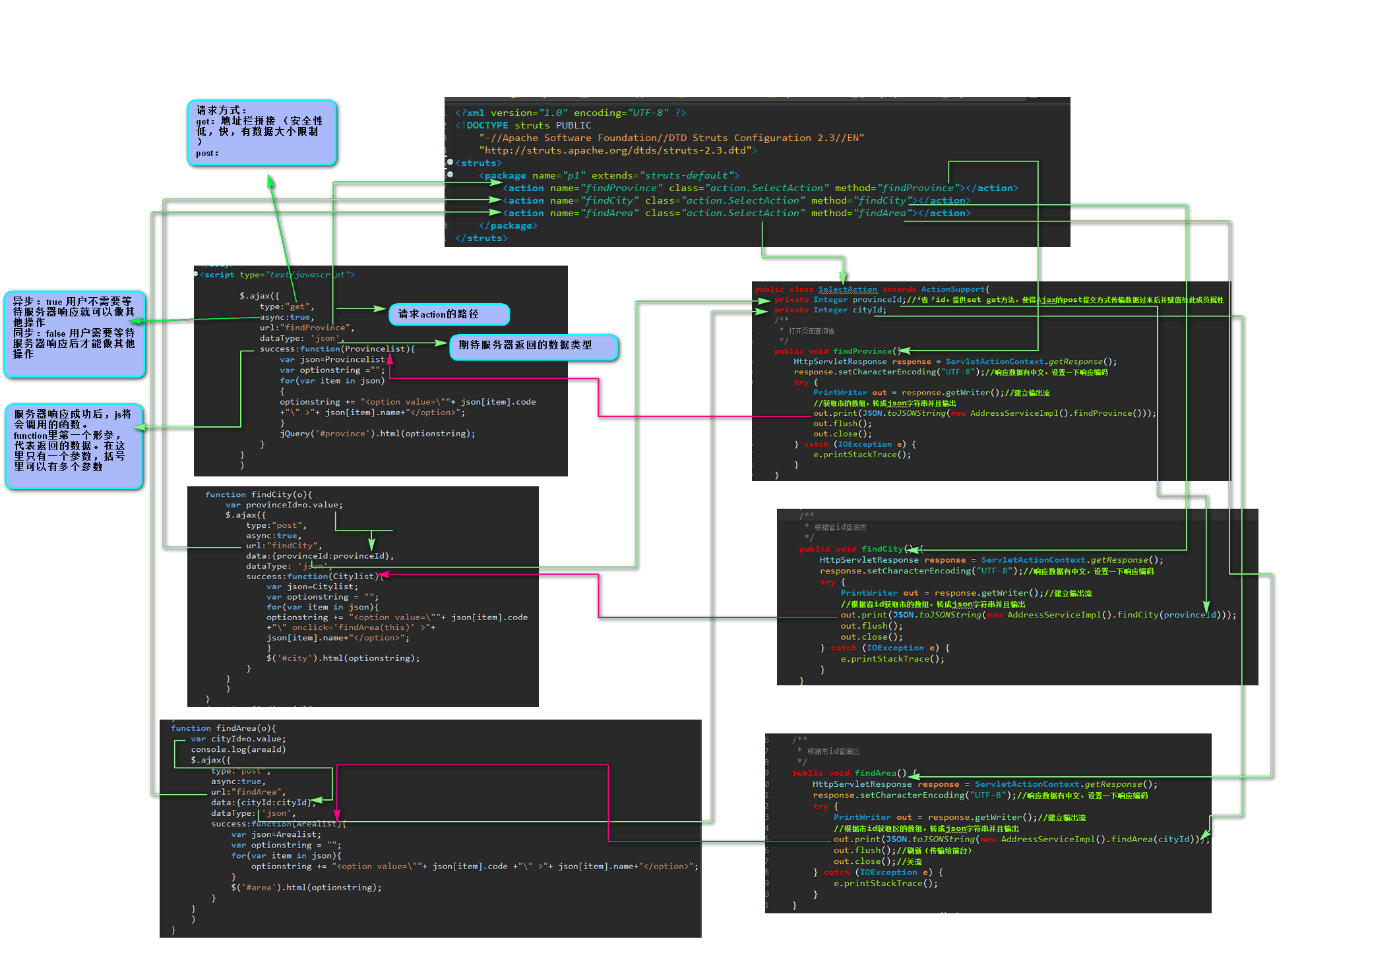Select the 请求action的路径 callout

coord(449,314)
